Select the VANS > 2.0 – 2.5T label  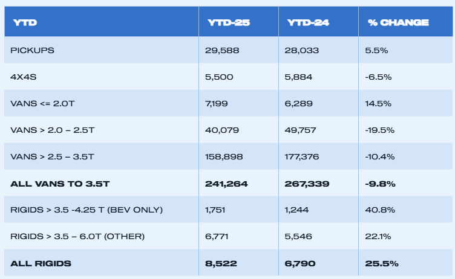pos(53,130)
